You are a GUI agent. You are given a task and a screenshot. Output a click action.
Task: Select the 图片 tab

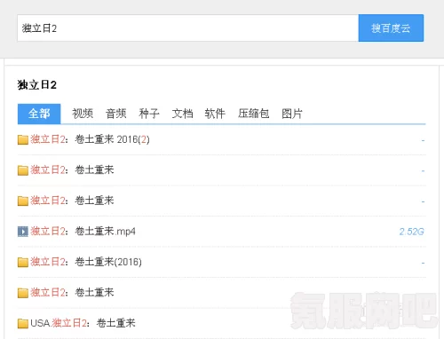click(292, 114)
